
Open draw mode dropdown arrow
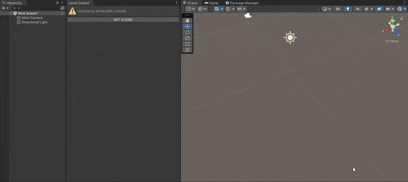click(x=330, y=9)
